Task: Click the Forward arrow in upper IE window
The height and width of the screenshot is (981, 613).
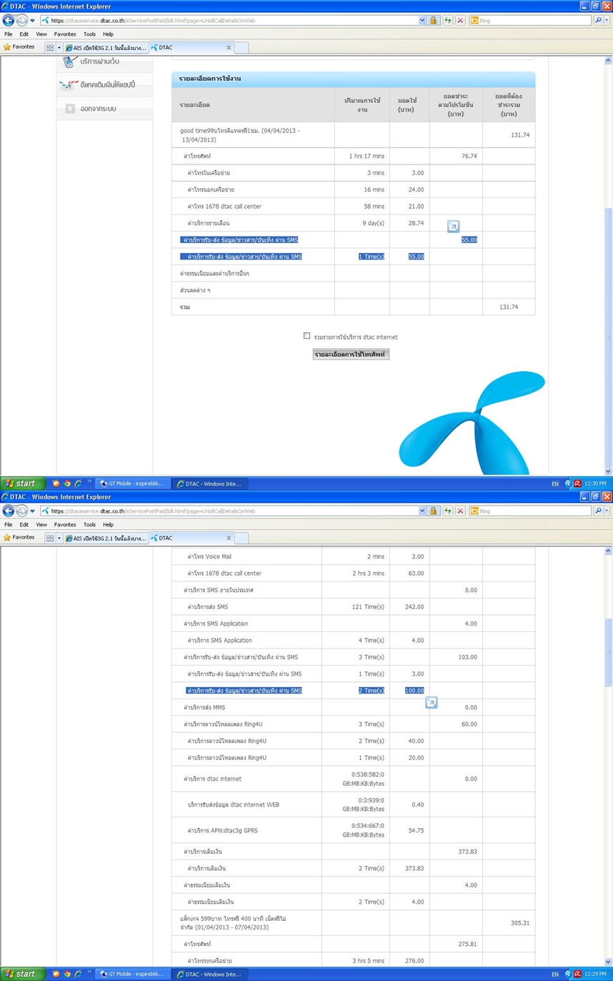Action: [x=21, y=21]
